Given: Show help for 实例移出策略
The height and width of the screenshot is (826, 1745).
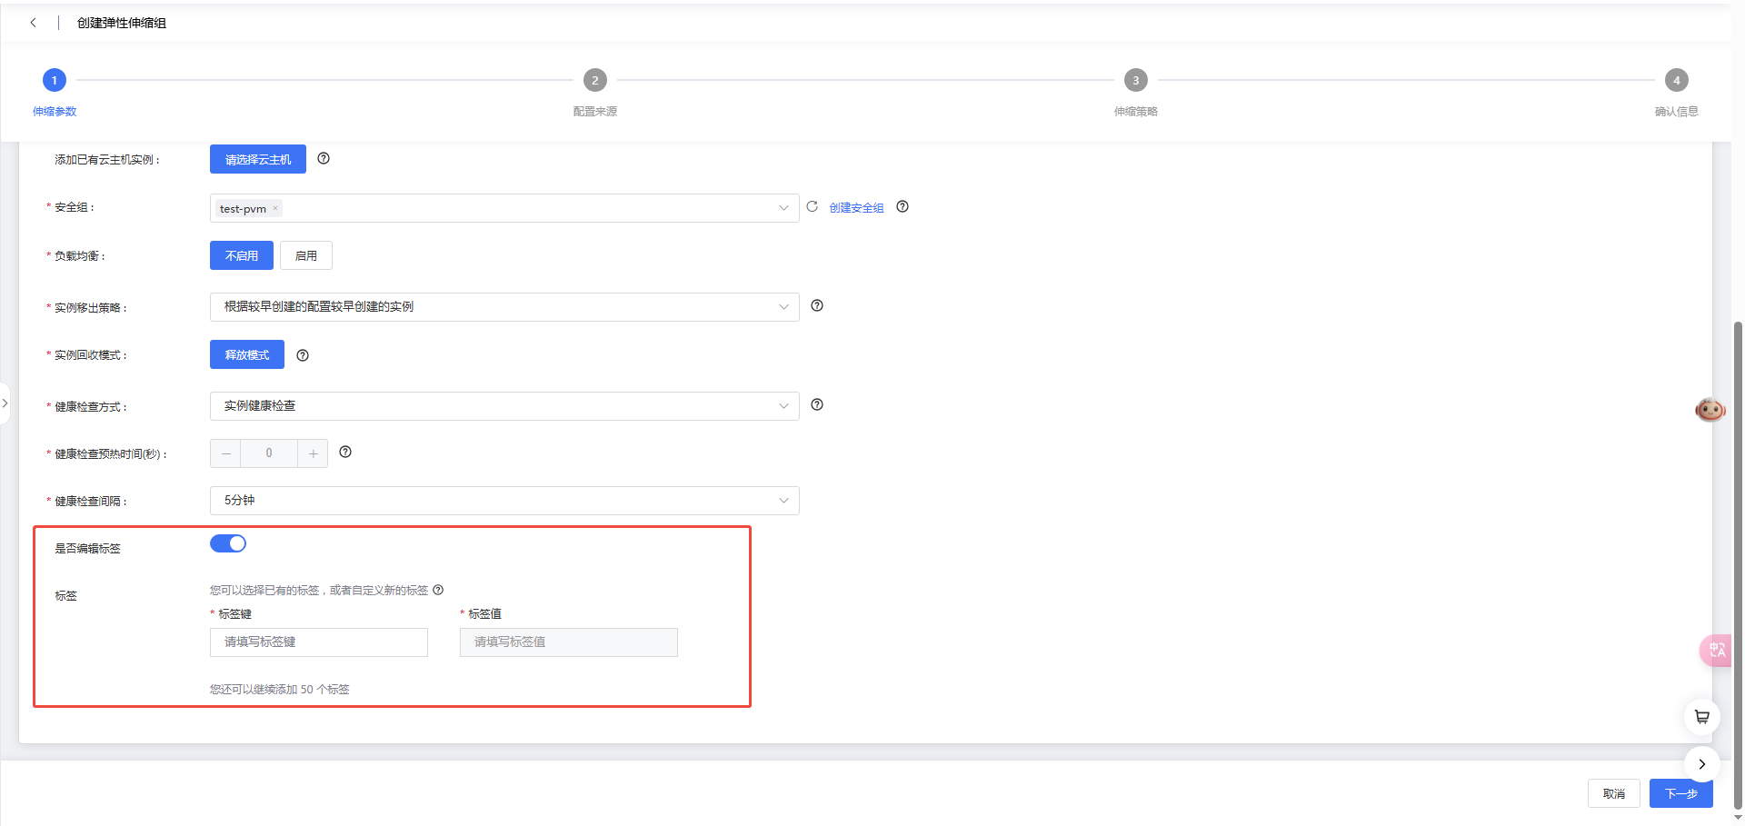Looking at the screenshot, I should [817, 305].
